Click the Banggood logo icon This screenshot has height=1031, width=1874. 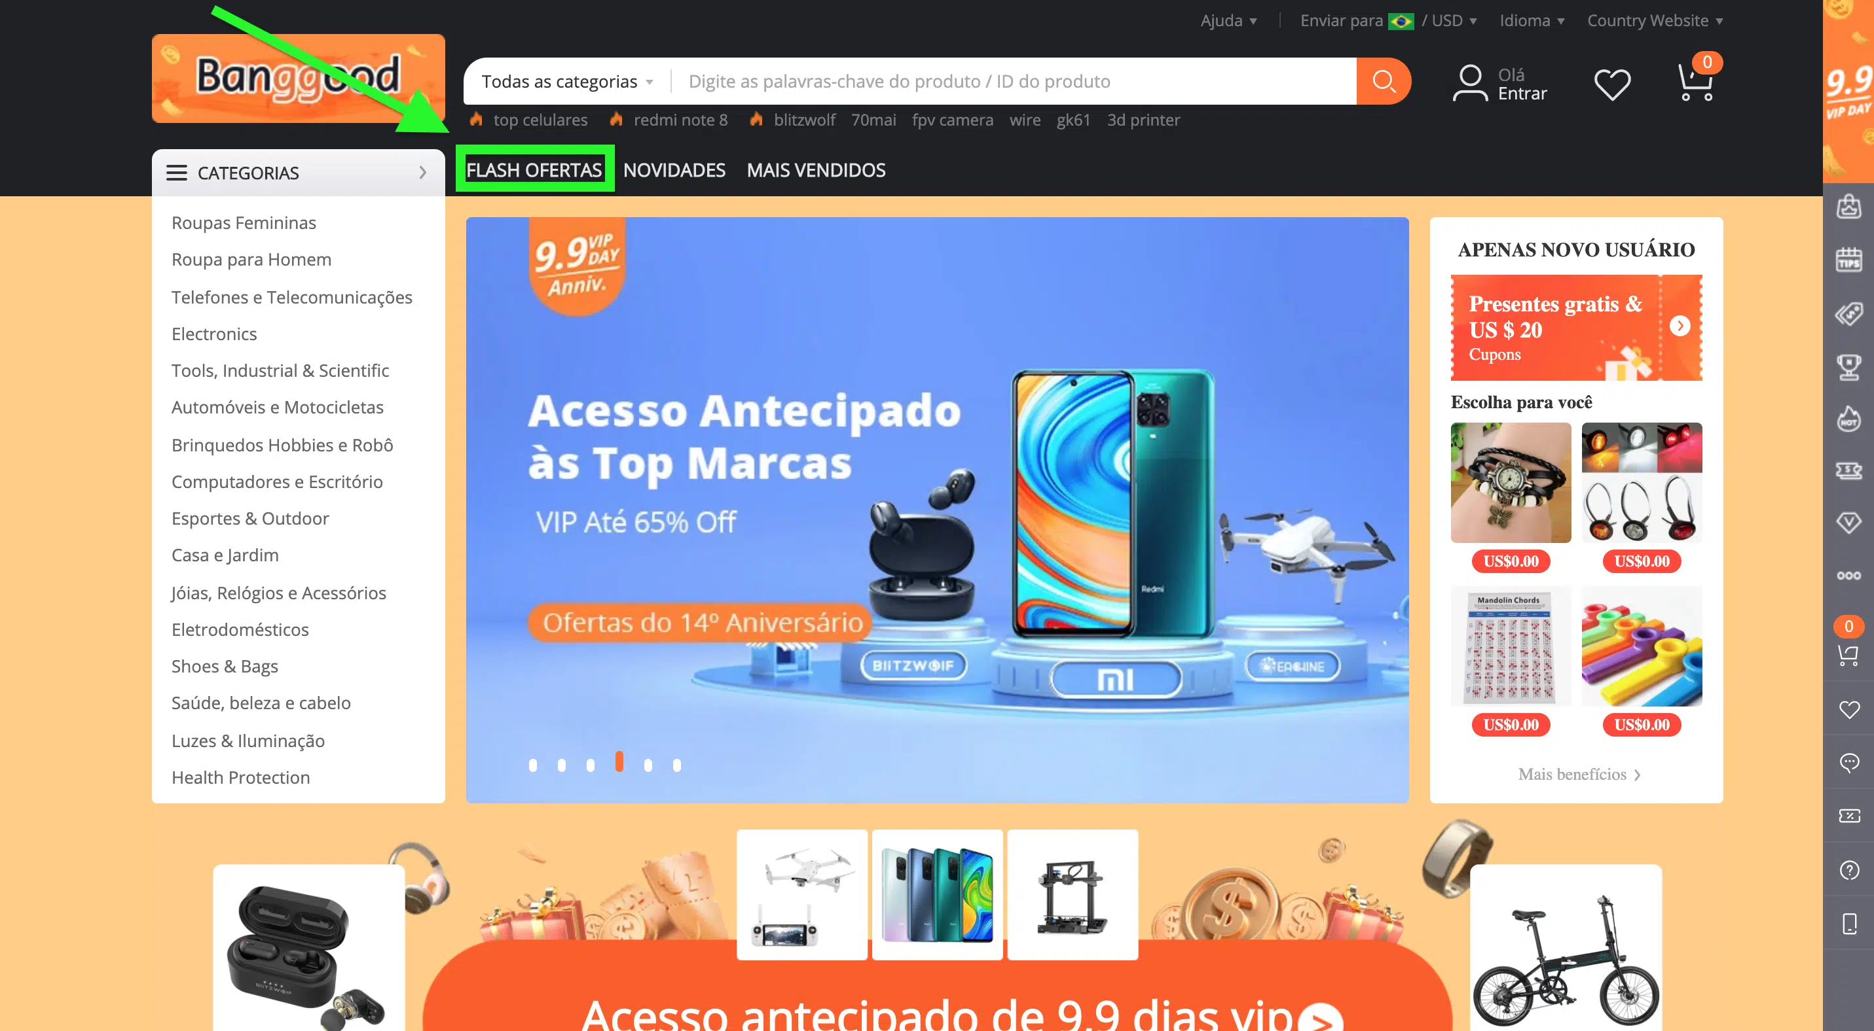(x=296, y=79)
